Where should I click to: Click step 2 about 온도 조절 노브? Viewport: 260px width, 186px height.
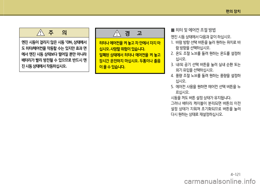tap(206, 56)
